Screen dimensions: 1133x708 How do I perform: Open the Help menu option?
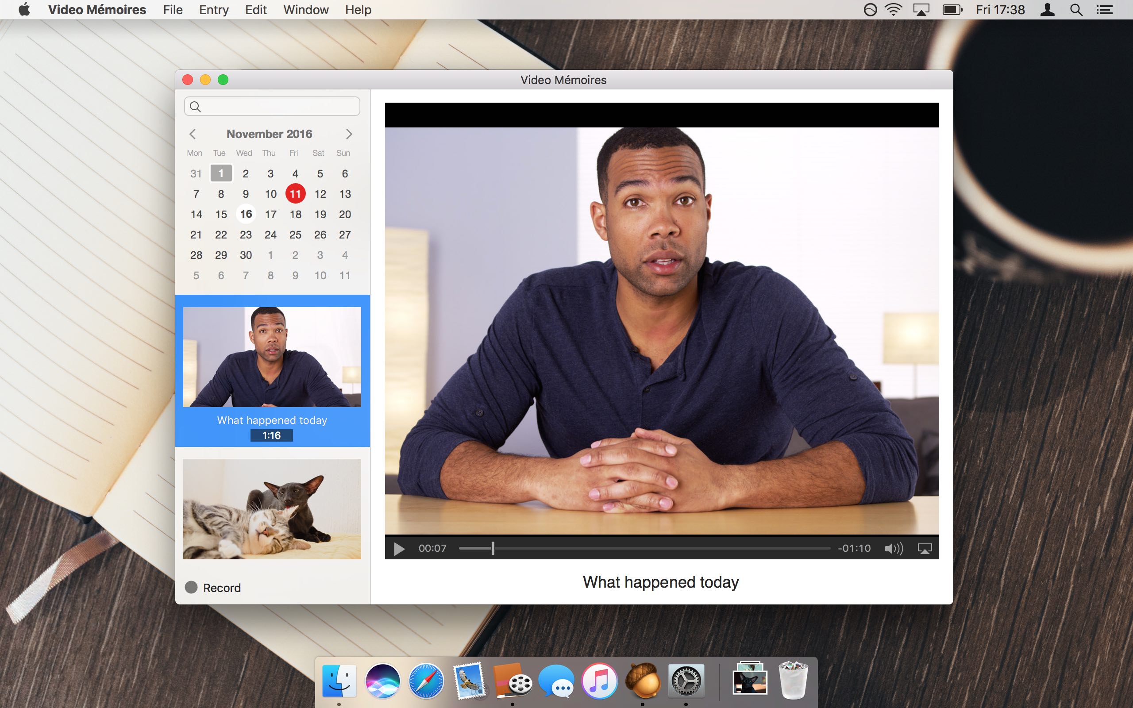tap(358, 9)
